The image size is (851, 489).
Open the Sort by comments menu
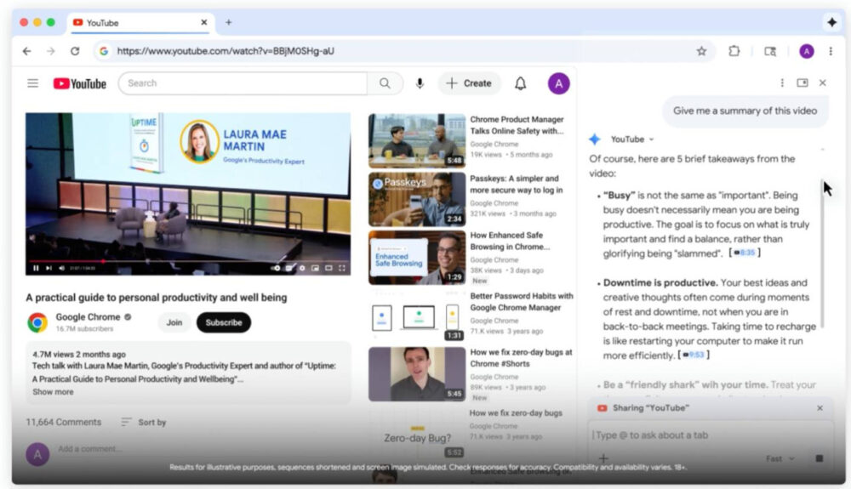pyautogui.click(x=143, y=422)
